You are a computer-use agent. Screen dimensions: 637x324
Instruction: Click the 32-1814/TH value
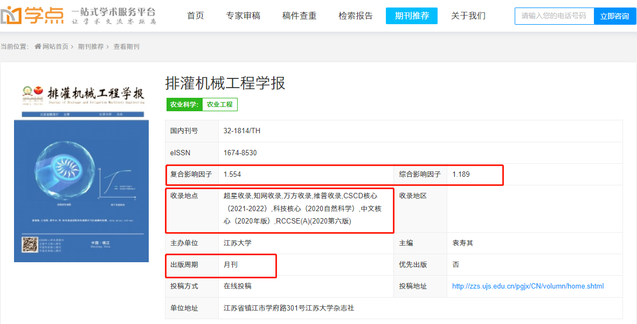pyautogui.click(x=242, y=131)
